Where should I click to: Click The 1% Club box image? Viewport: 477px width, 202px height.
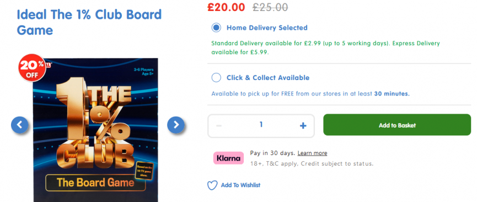(x=95, y=130)
